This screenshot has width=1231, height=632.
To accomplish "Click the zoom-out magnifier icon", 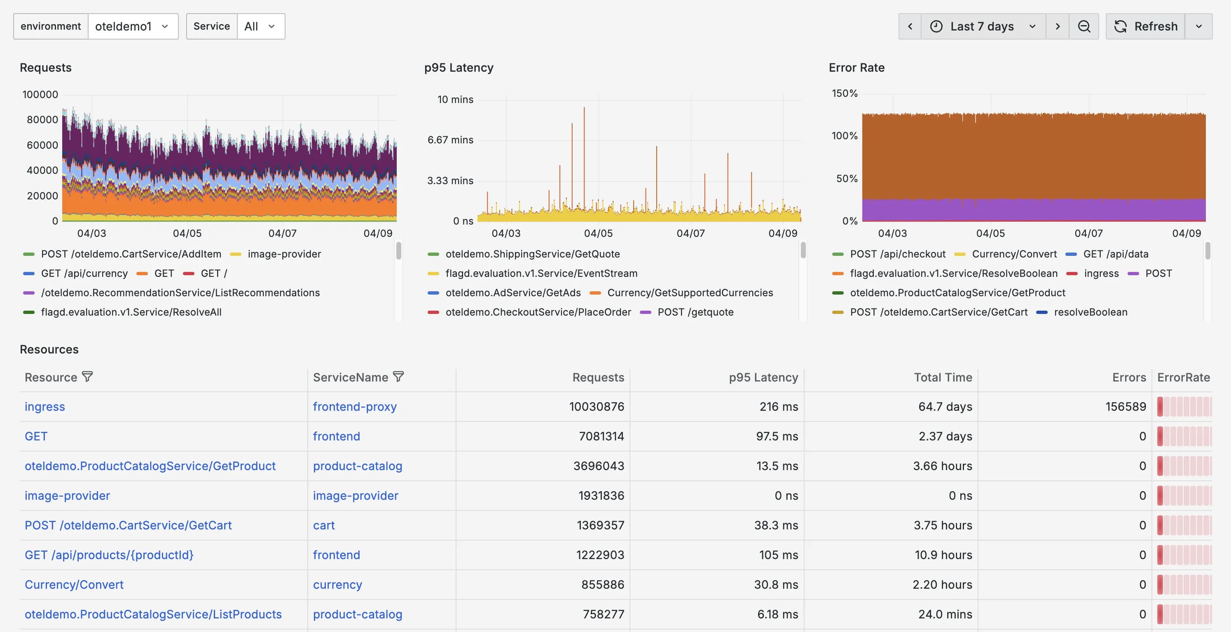I will tap(1084, 26).
